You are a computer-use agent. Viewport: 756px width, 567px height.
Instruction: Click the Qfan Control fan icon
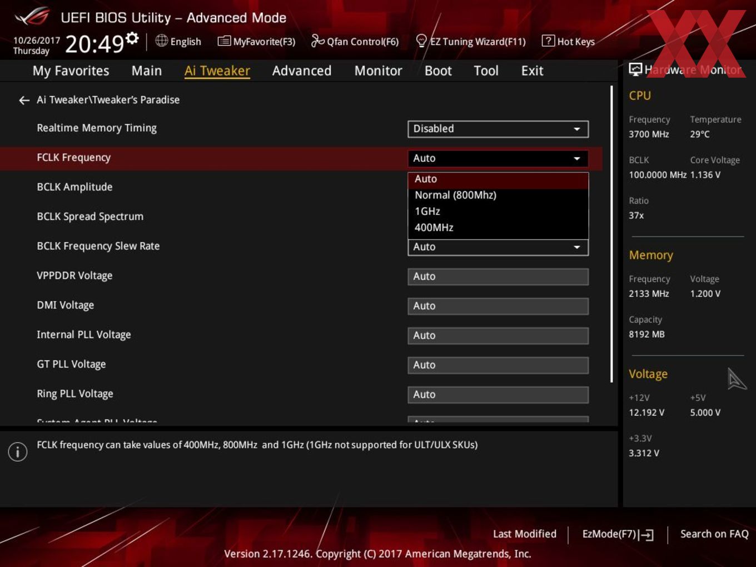click(317, 41)
